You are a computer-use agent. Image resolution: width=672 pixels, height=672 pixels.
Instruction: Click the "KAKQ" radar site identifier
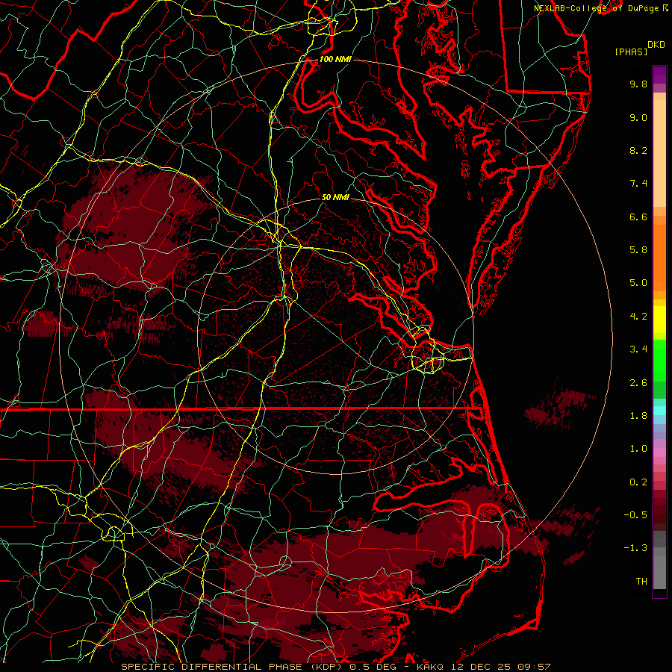(x=432, y=667)
